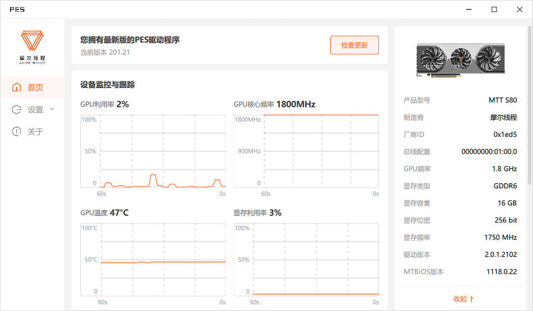Expand the 设置 submenu chevron
533x311 pixels.
pos(52,109)
